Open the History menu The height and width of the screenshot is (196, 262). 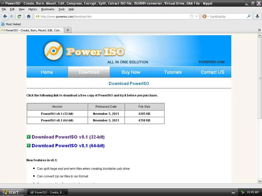pos(32,9)
